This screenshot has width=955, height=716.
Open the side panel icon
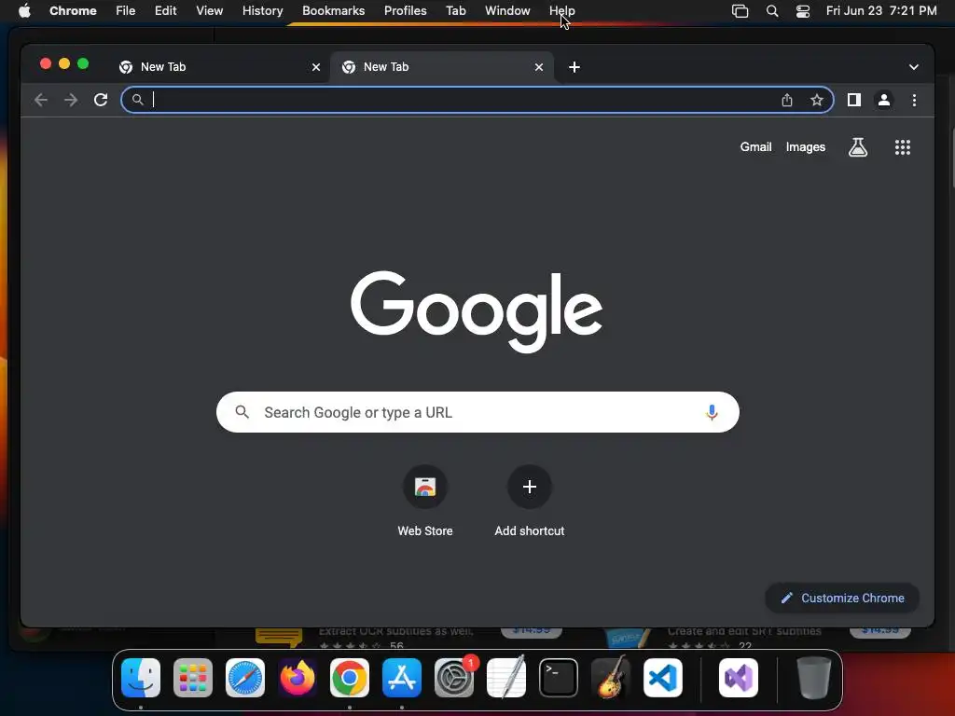tap(854, 100)
